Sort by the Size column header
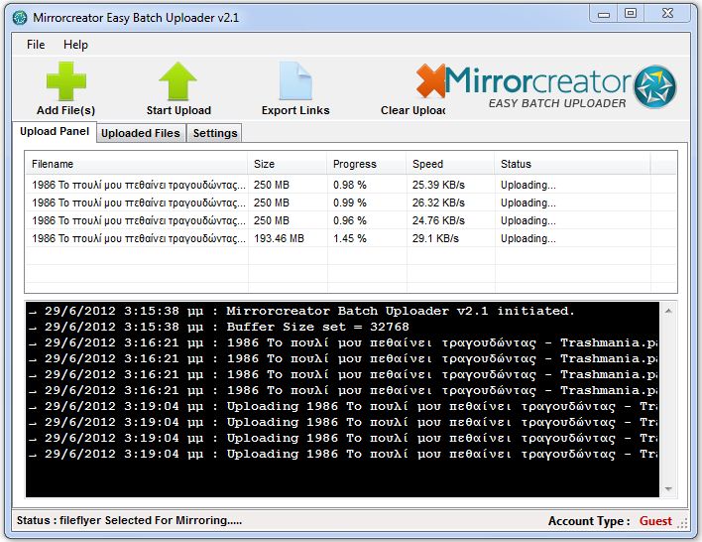 [287, 164]
